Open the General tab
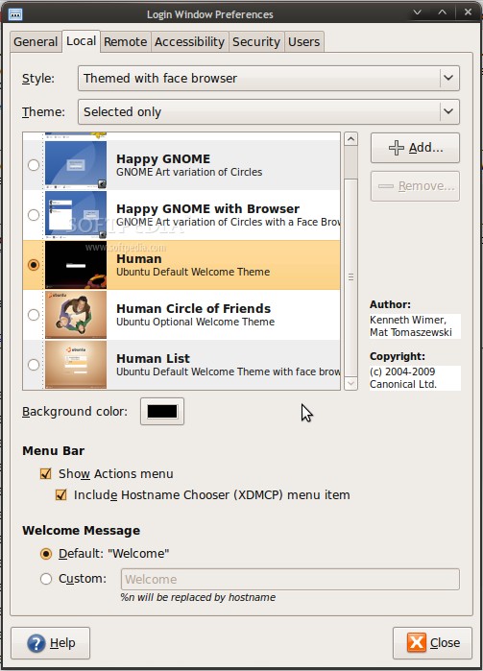 click(x=36, y=42)
